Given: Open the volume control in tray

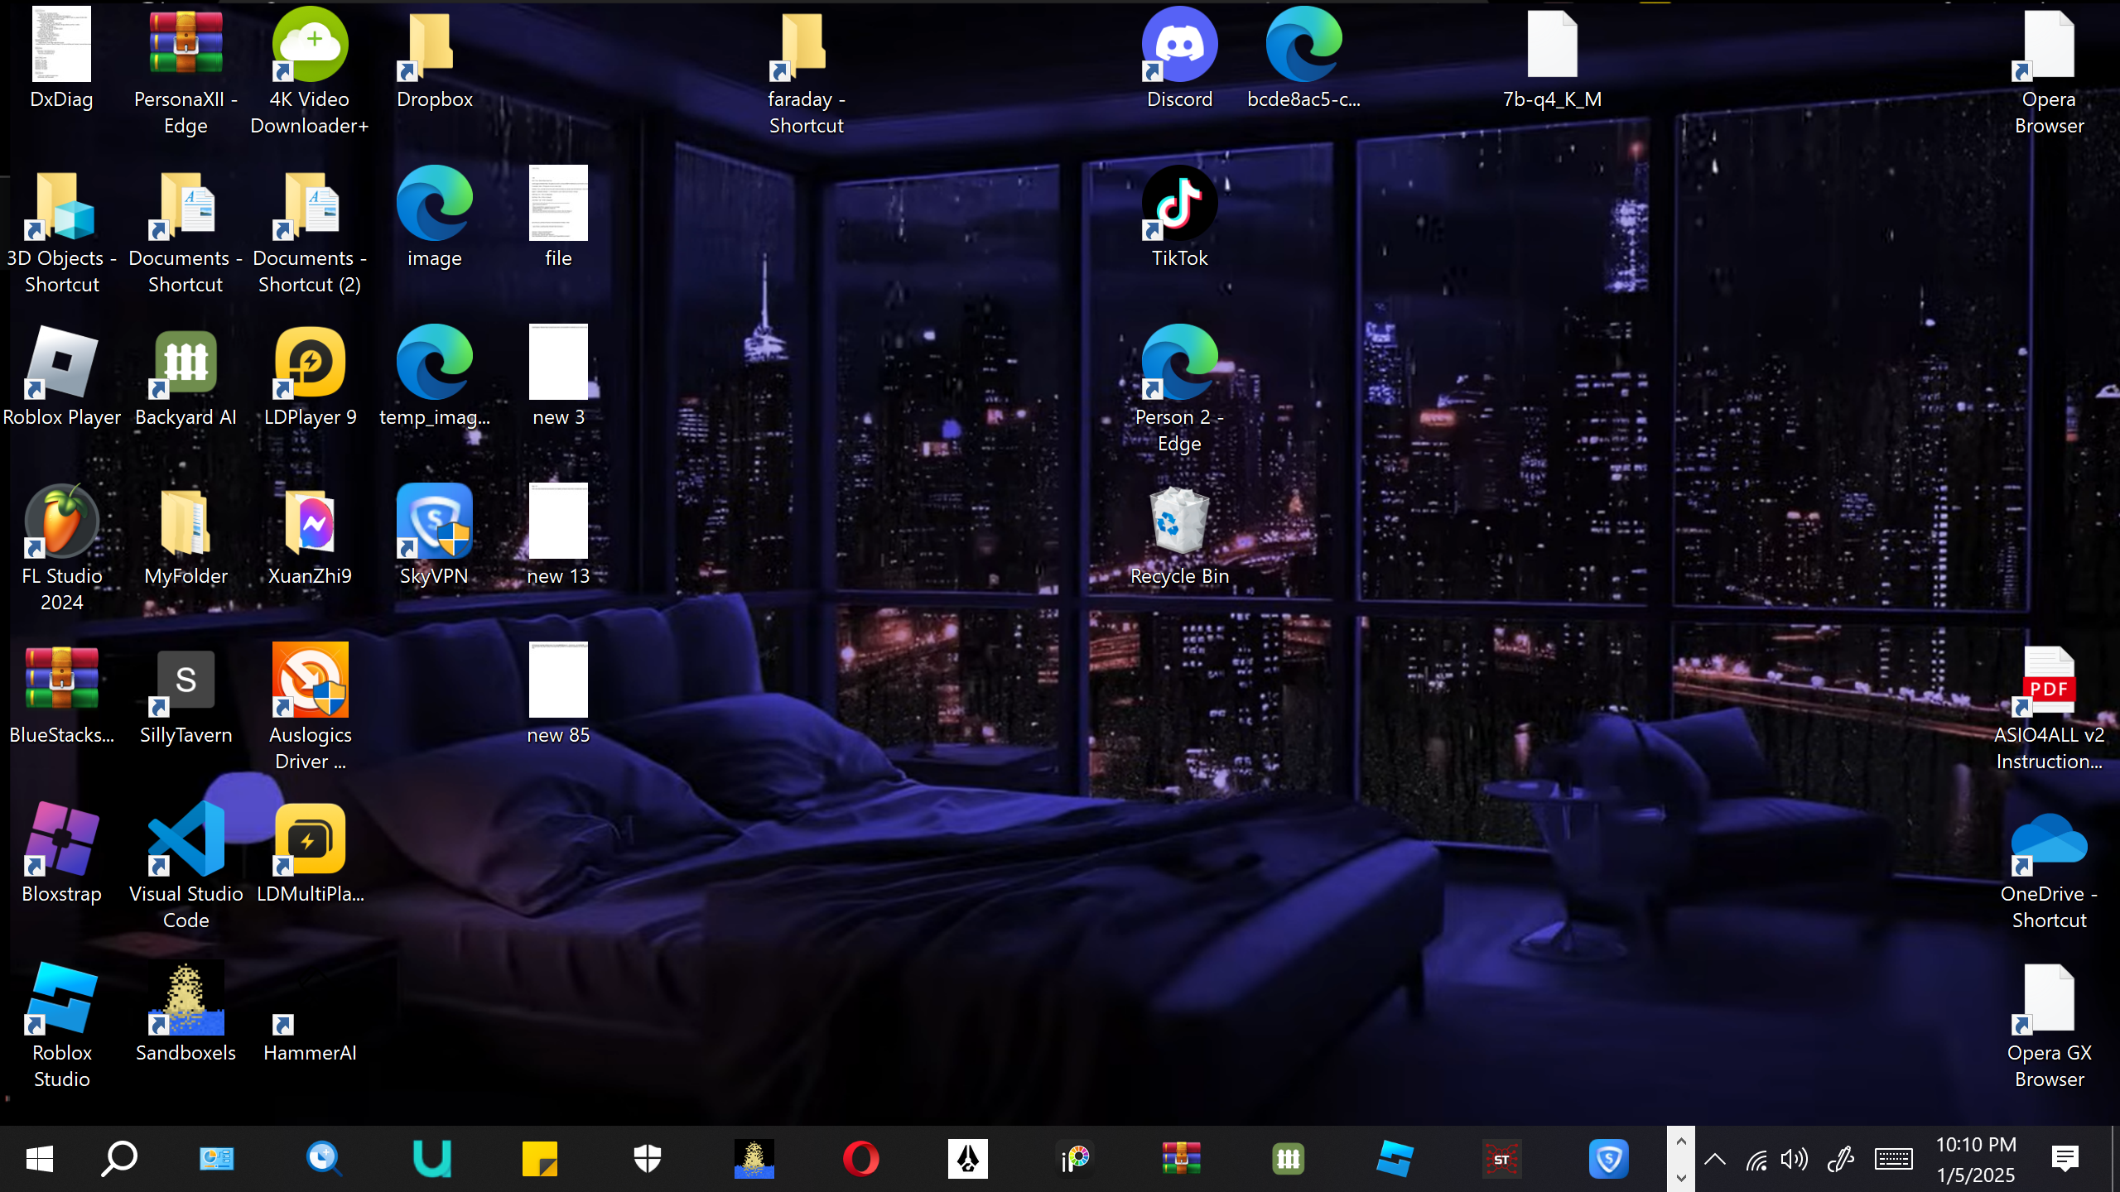Looking at the screenshot, I should point(1795,1159).
